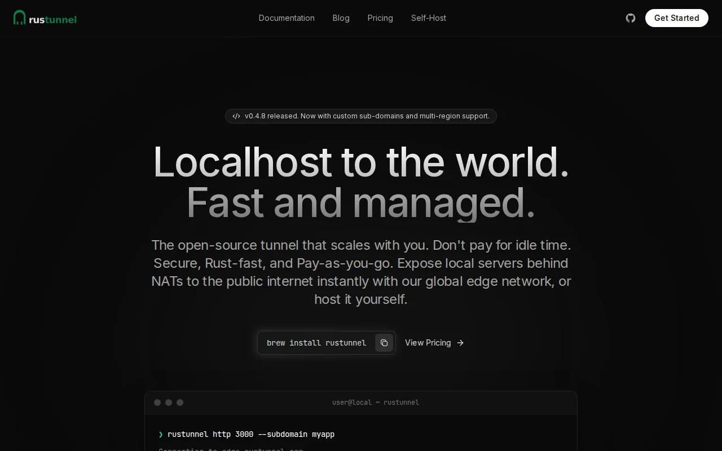Open the Self-Host nav item
Screen dimensions: 722x451
coord(429,18)
